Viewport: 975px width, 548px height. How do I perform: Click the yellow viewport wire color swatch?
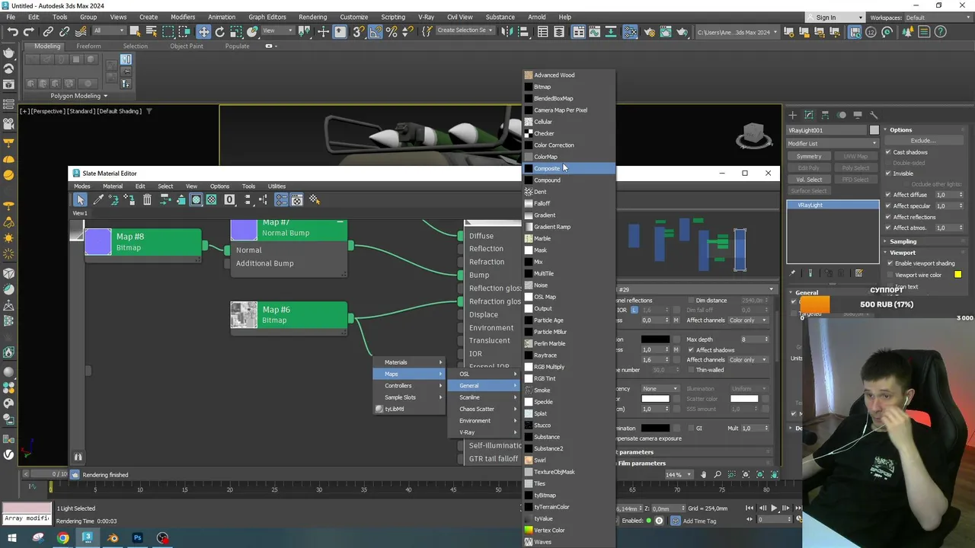pos(957,275)
